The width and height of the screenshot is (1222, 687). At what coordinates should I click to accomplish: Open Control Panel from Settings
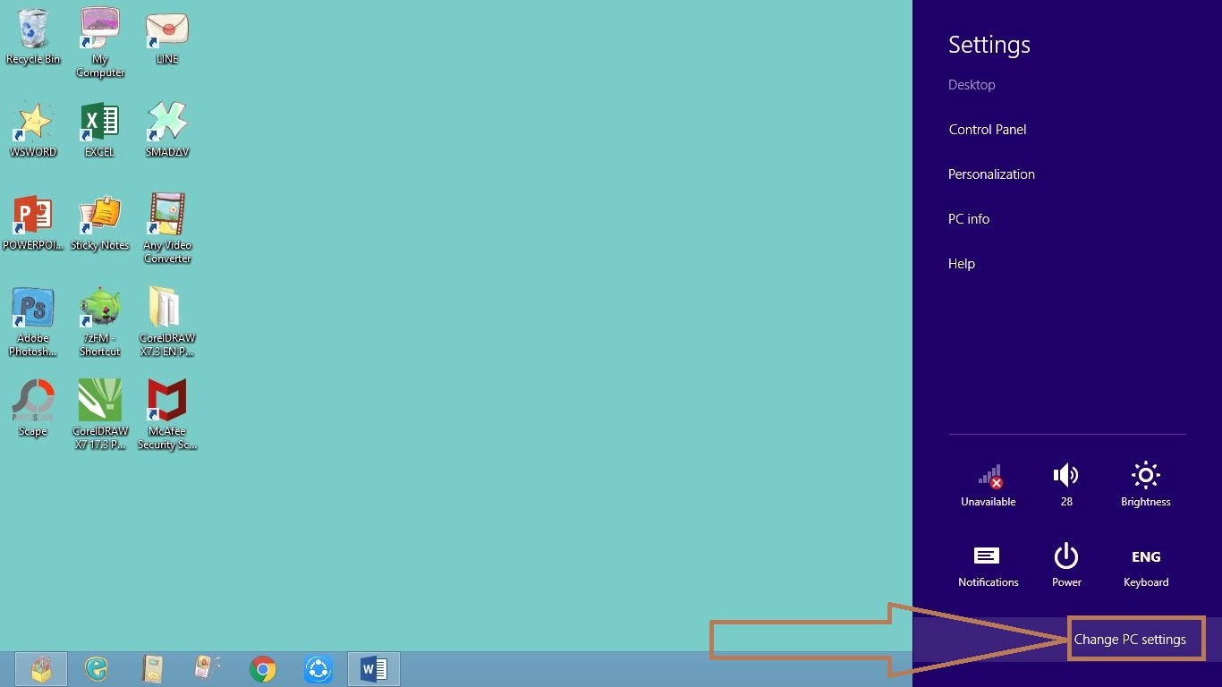tap(988, 130)
